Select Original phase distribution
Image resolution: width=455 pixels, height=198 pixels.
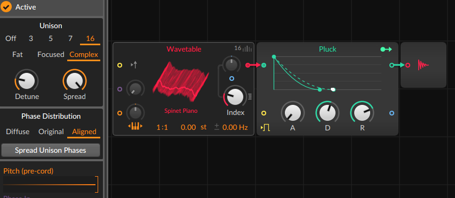tap(51, 131)
